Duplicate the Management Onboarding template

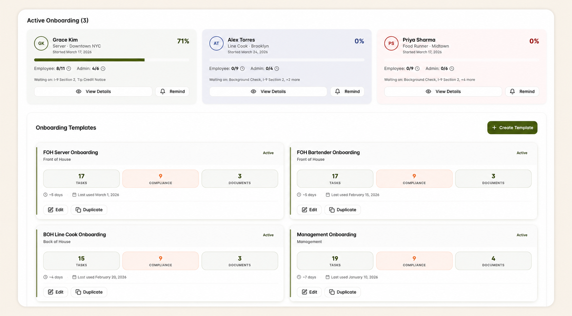click(x=342, y=292)
